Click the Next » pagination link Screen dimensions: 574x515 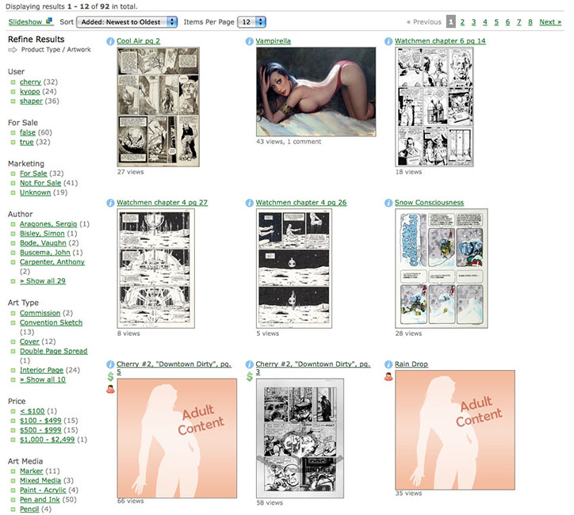(550, 22)
